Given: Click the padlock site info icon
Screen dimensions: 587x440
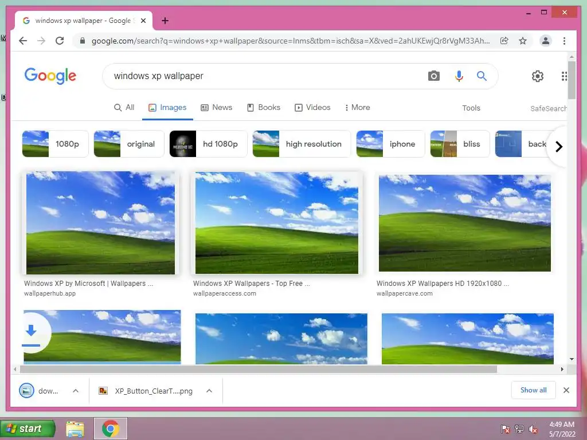Looking at the screenshot, I should (83, 41).
